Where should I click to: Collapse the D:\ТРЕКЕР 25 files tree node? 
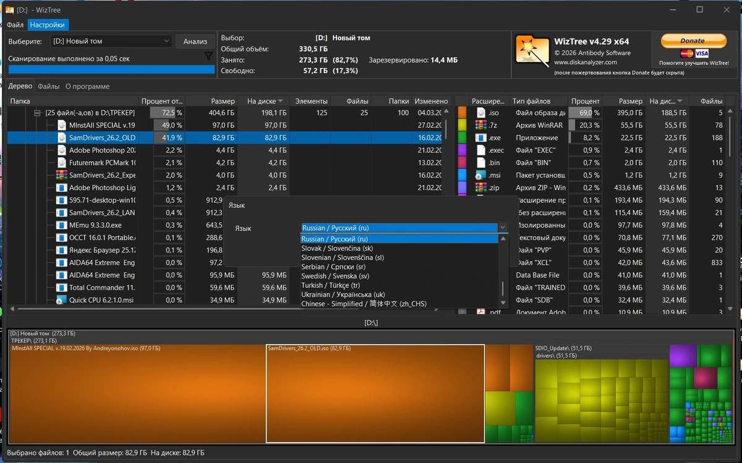point(38,113)
